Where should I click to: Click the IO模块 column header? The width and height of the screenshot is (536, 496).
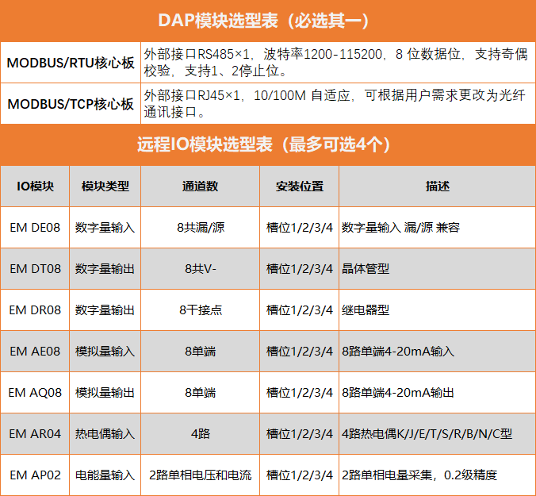tap(36, 186)
